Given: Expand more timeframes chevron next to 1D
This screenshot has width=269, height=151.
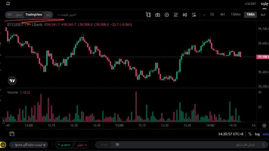Looking at the screenshot, I should pos(204,15).
